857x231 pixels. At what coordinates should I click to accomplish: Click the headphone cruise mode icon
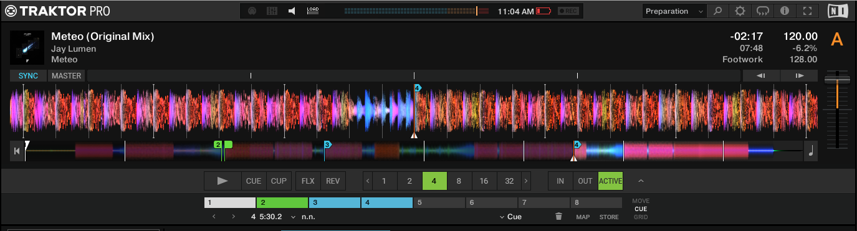763,11
